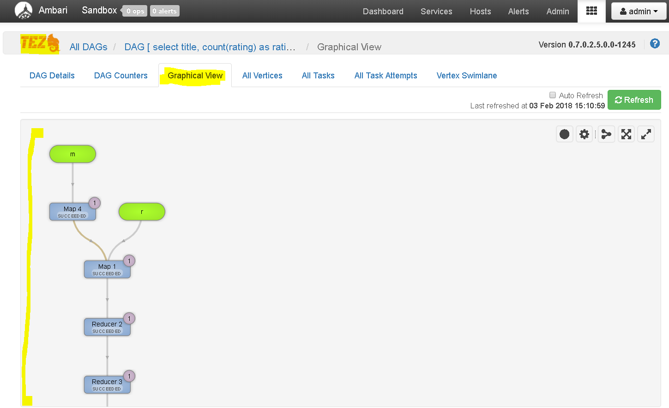Open the gear settings icon in graph toolbar
669x408 pixels.
[585, 134]
